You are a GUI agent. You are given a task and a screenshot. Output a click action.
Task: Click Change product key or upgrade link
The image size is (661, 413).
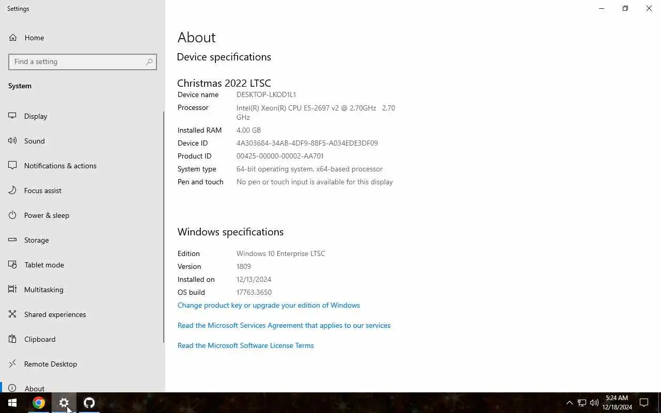pyautogui.click(x=269, y=305)
